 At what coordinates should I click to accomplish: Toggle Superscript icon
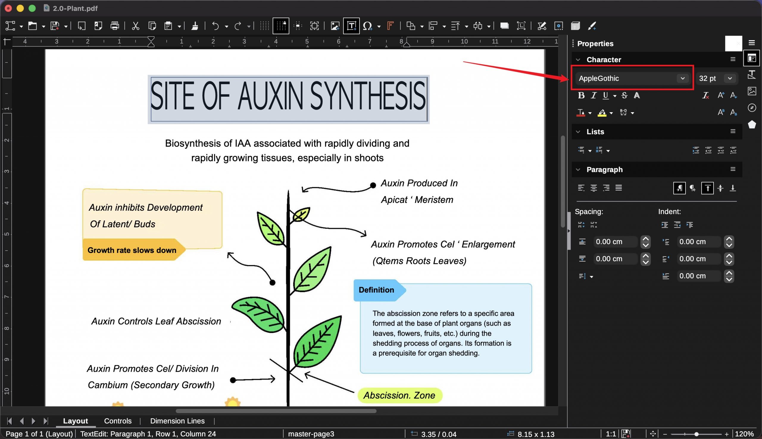[721, 113]
